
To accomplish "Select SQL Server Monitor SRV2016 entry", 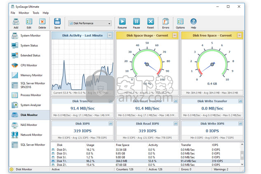I will pos(29,85).
